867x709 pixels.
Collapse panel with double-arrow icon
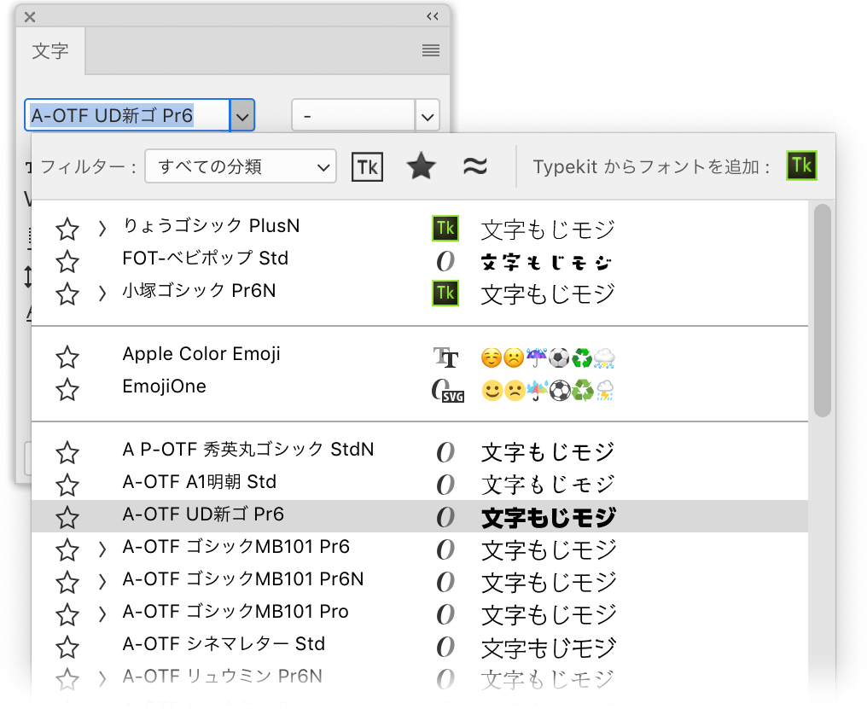433,16
